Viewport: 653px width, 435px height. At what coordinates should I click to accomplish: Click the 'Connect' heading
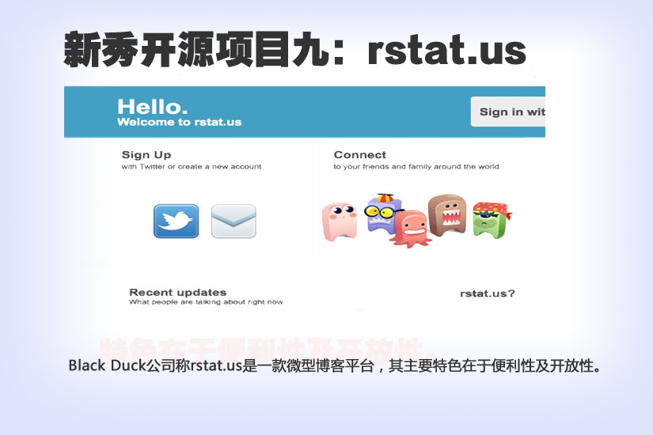click(360, 155)
